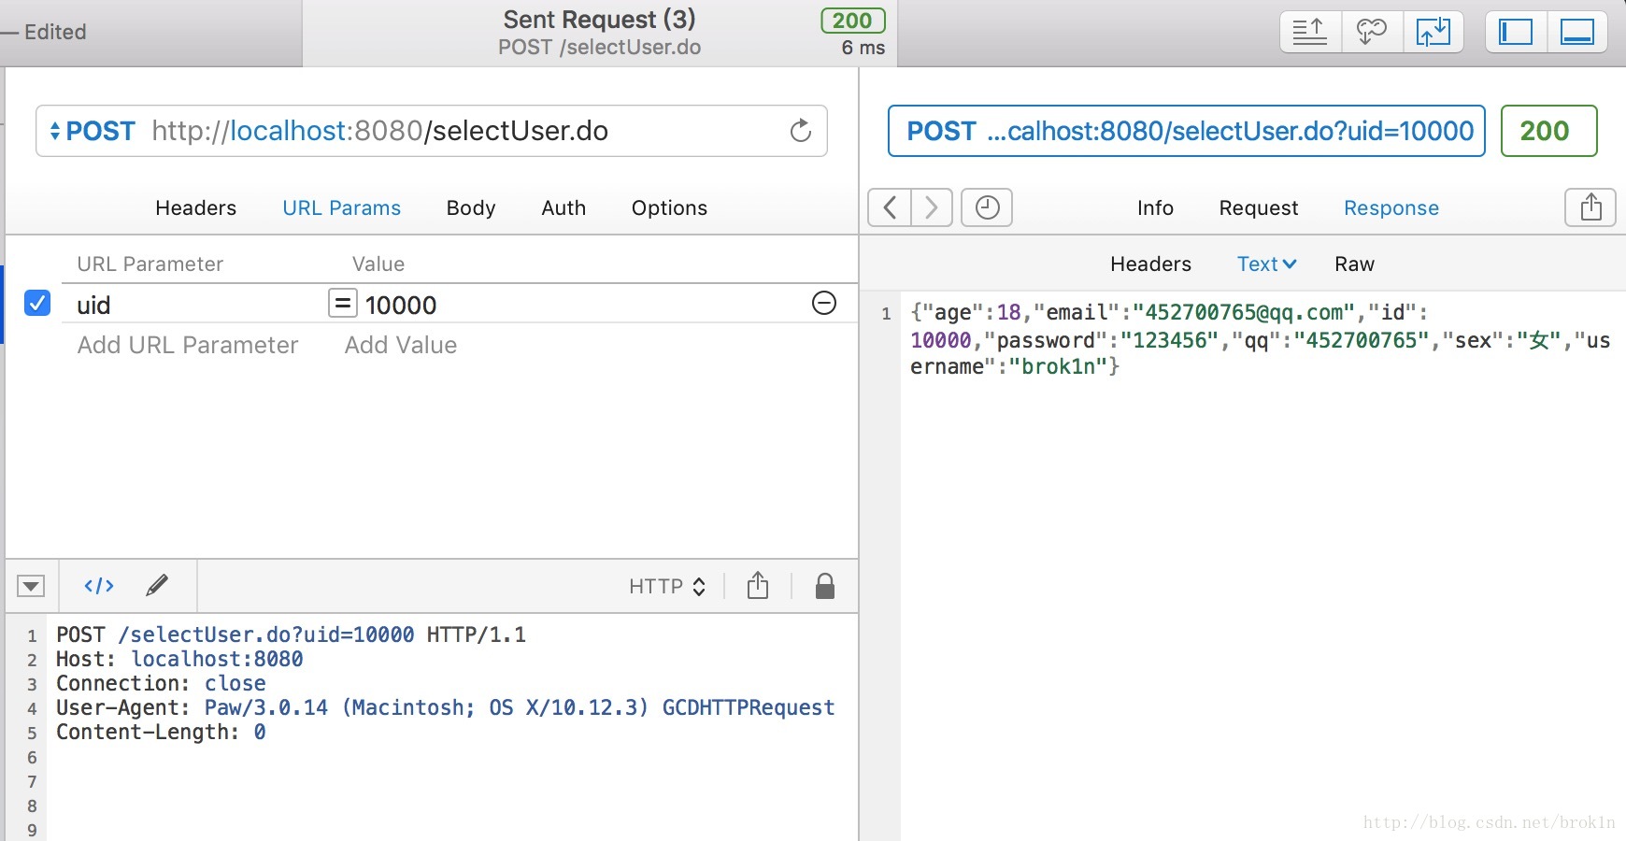Open the response history clock icon
This screenshot has width=1626, height=841.
pos(987,207)
